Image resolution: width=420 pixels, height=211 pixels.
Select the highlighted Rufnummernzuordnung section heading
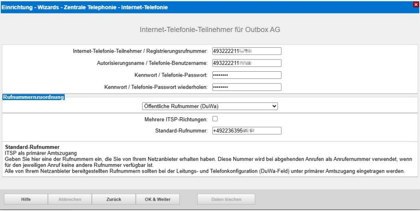[x=34, y=97]
